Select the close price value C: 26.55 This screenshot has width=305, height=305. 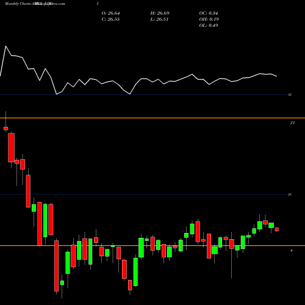pyautogui.click(x=110, y=20)
